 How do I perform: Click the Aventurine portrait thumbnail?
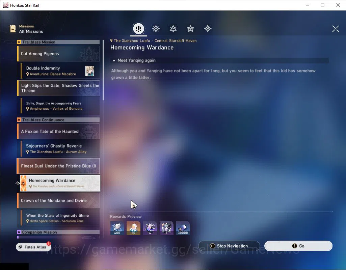[90, 71]
